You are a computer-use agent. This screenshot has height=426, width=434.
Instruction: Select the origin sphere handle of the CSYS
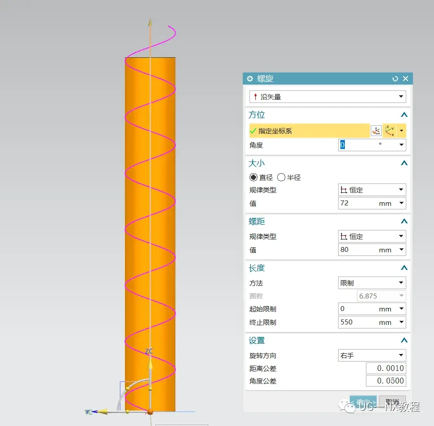(x=150, y=411)
